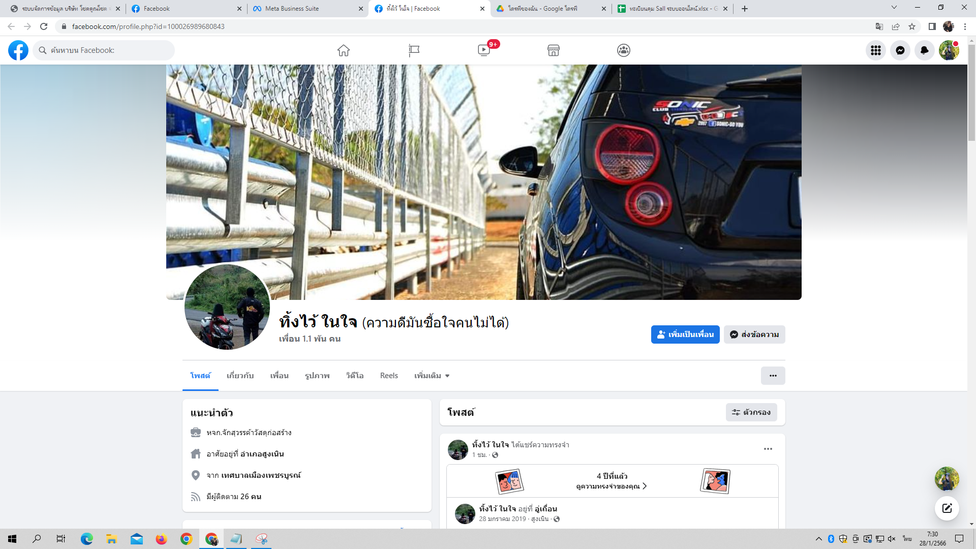
Task: Open the Pages flag icon
Action: tap(414, 50)
